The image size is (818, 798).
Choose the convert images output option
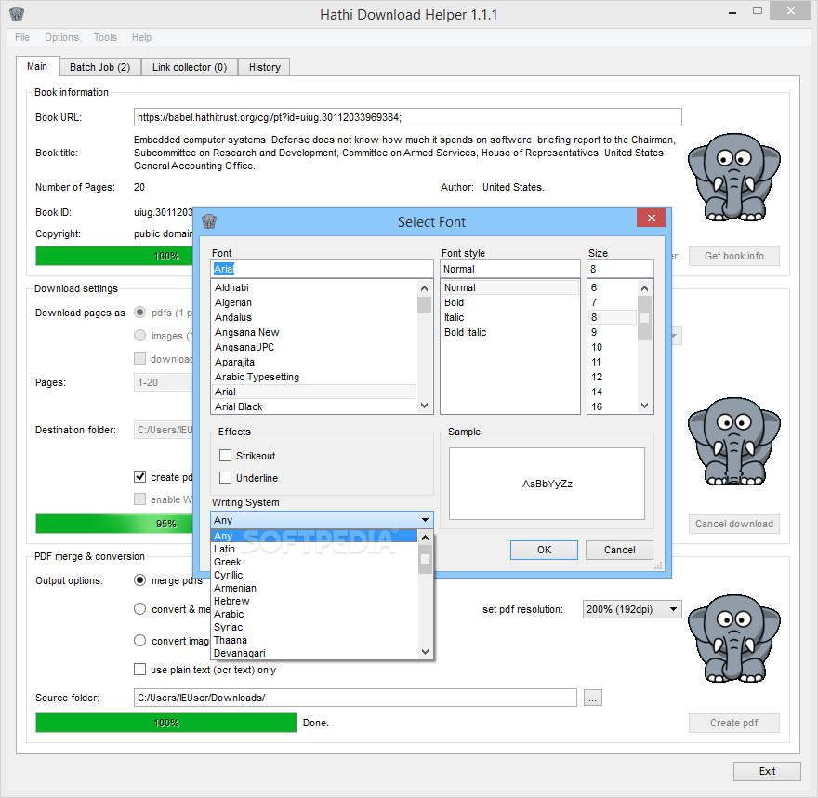[139, 641]
